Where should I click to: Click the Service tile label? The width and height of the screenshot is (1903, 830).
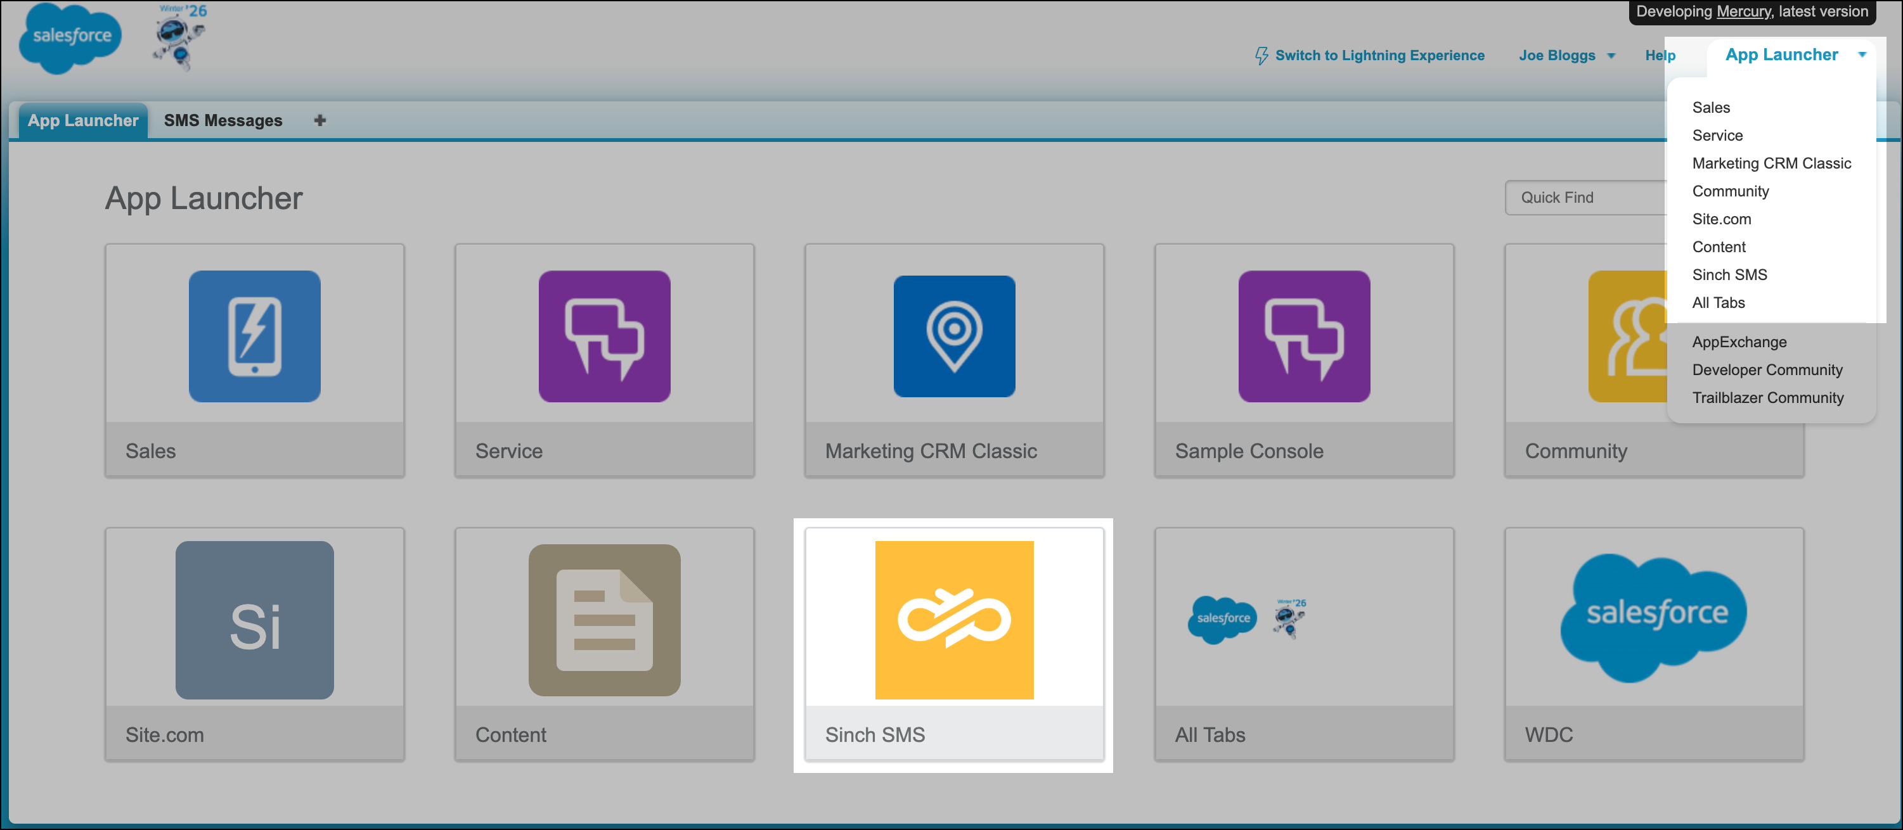[x=508, y=451]
